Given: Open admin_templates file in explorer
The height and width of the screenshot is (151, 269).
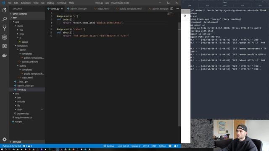Looking at the screenshot, I should coord(27,58).
